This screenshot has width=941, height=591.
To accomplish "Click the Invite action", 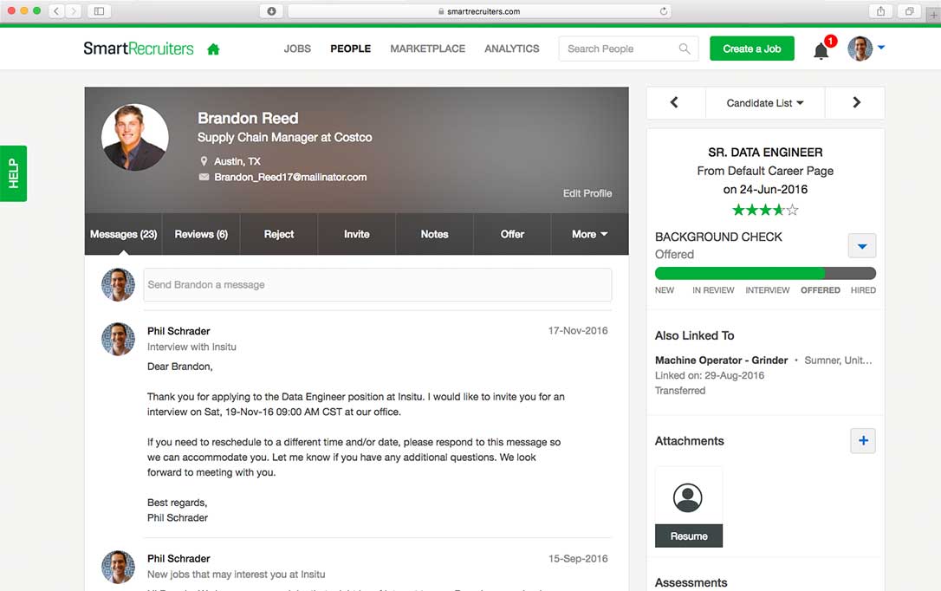I will [x=356, y=234].
